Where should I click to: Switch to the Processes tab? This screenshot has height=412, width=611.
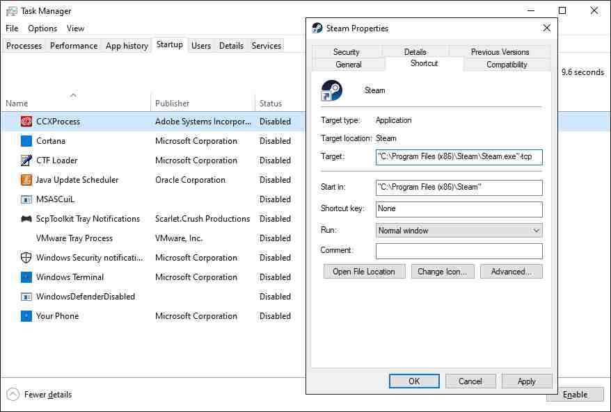[x=24, y=46]
